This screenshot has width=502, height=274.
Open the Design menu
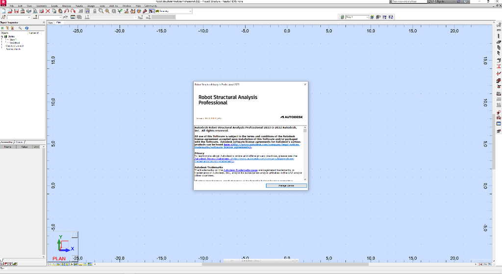coord(91,6)
